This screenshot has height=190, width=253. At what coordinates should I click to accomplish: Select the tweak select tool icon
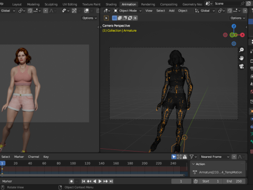coord(106,18)
